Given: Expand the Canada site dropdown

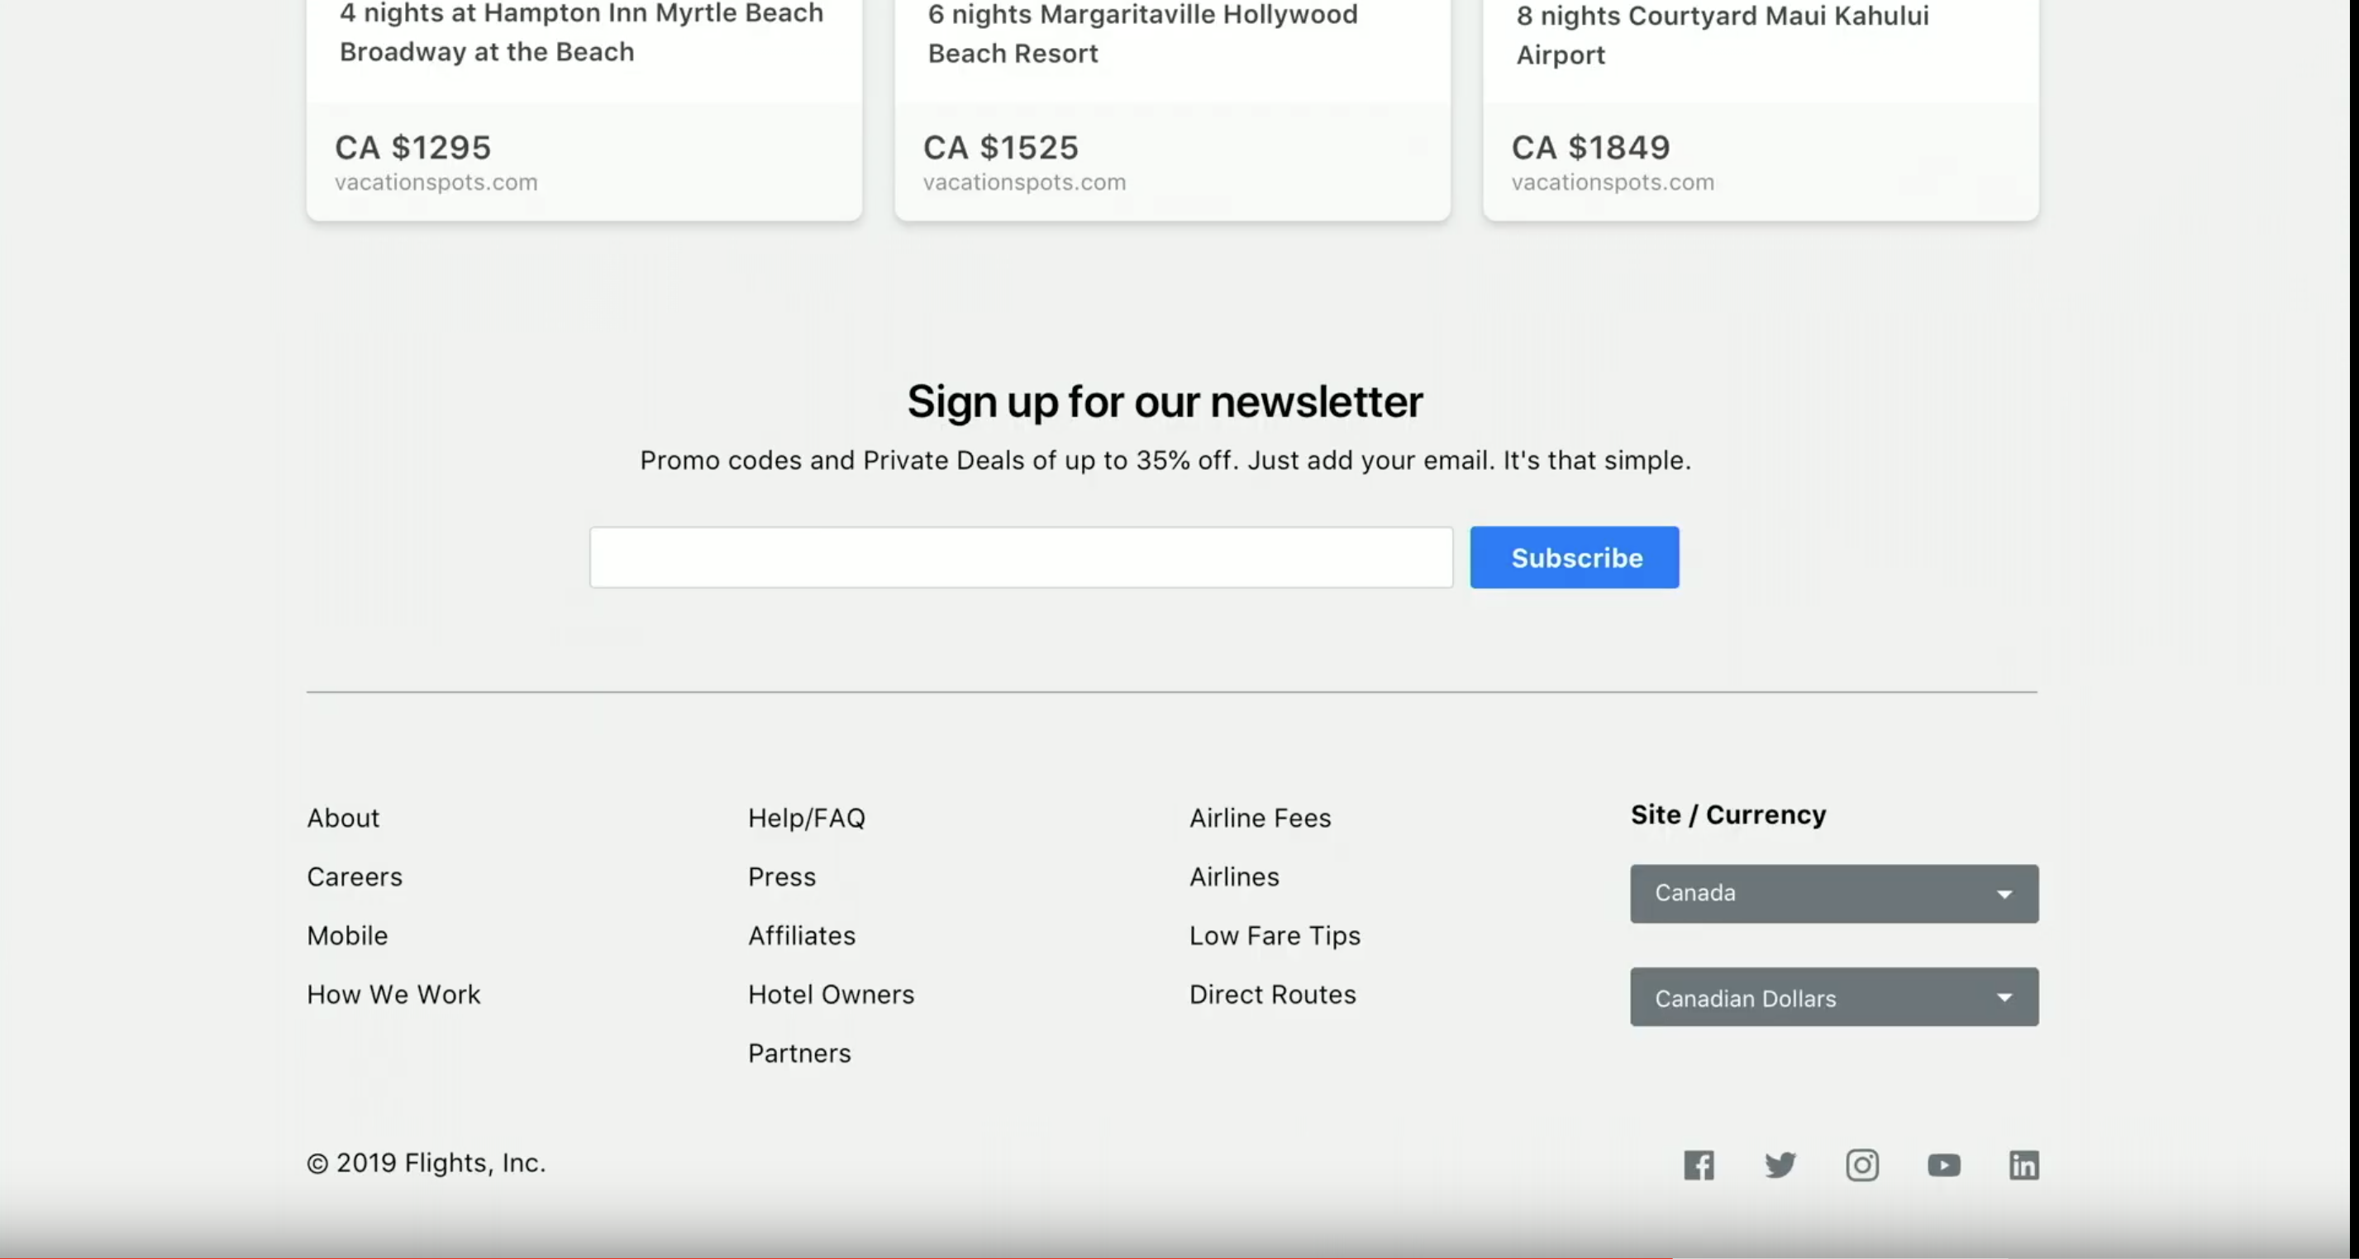Looking at the screenshot, I should (x=1833, y=893).
